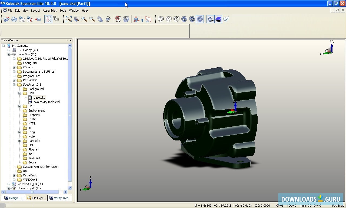Click the Send Mail envelope icon
The height and width of the screenshot is (208, 346).
pos(38,19)
